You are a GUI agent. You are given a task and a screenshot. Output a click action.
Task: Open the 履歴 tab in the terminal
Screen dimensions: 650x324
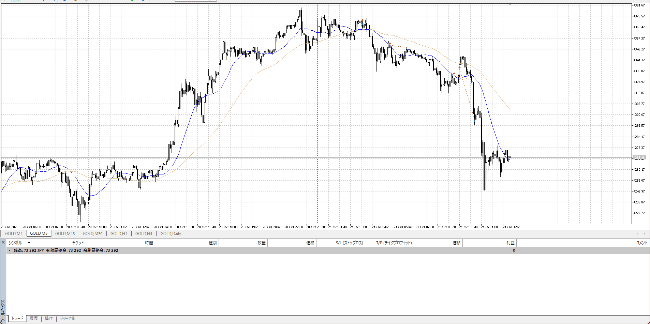click(x=34, y=319)
